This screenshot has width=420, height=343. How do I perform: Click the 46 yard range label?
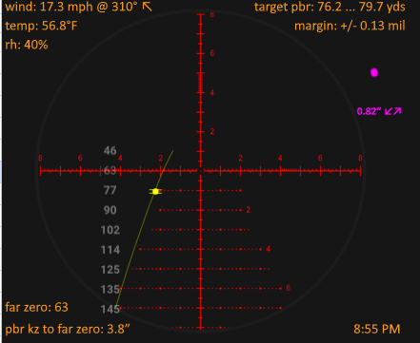(x=110, y=151)
